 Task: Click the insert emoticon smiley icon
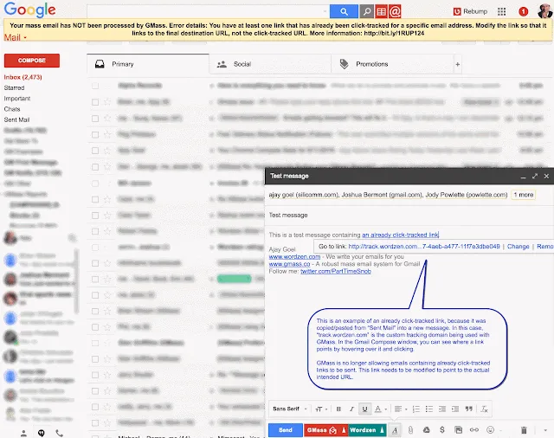click(490, 430)
